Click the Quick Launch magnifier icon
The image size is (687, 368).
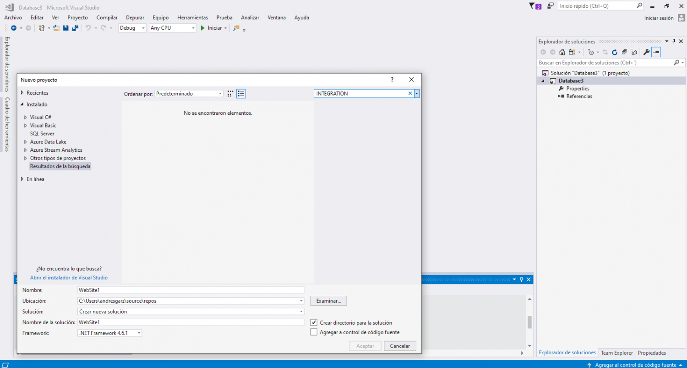(x=640, y=5)
